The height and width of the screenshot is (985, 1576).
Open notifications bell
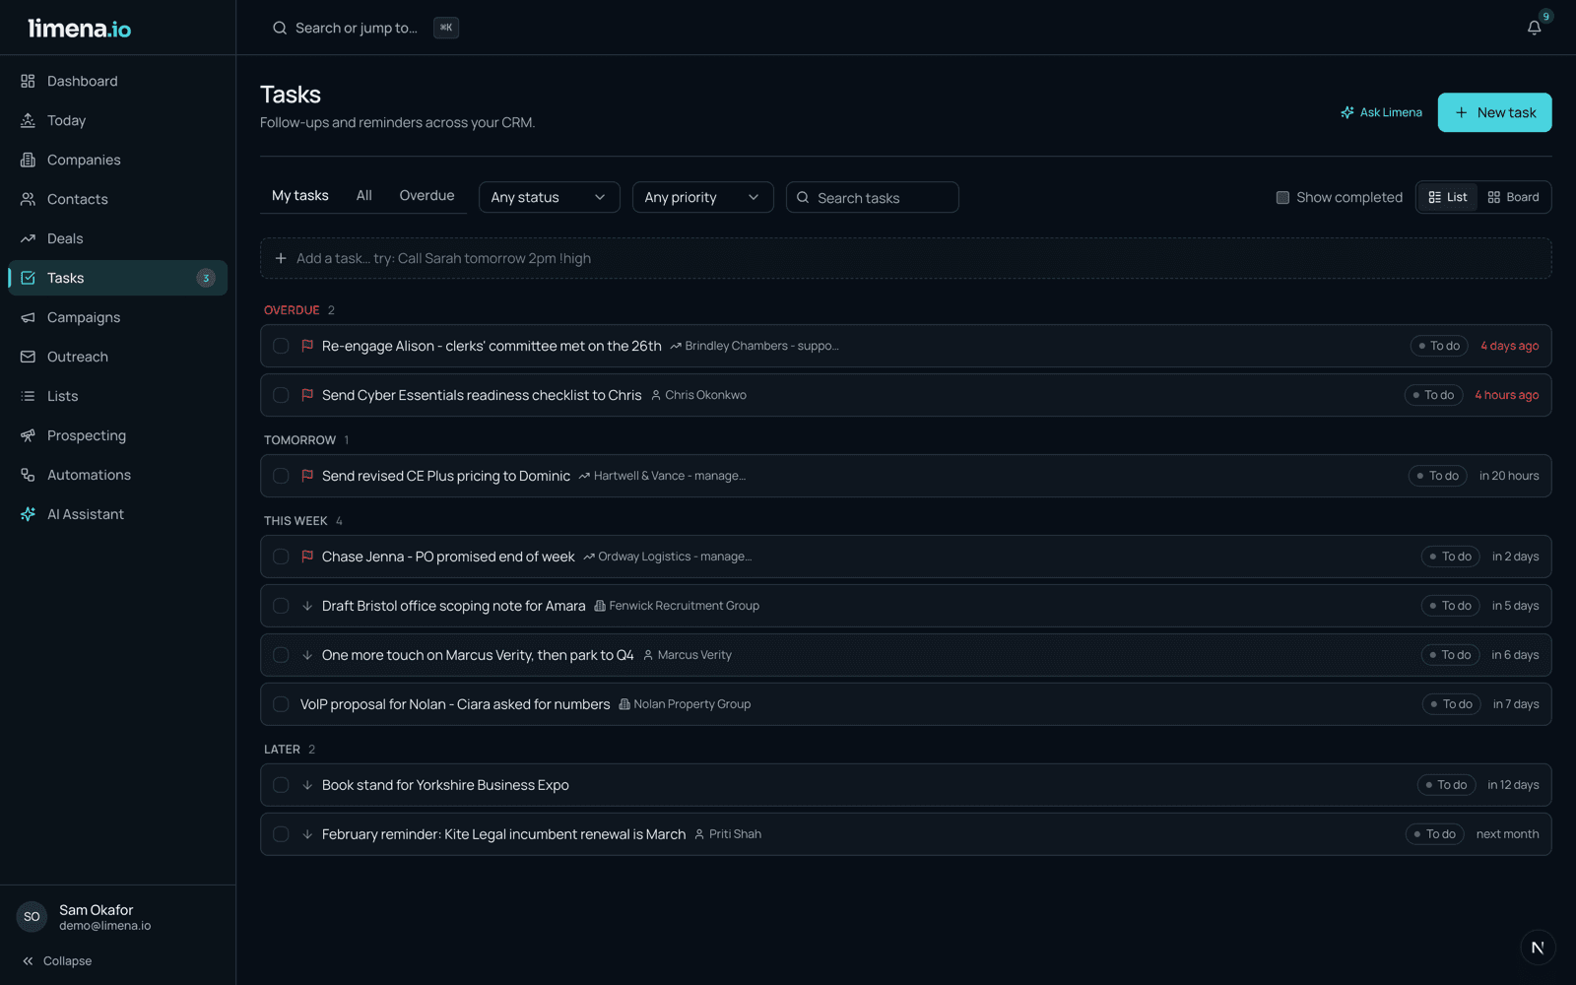click(1534, 28)
